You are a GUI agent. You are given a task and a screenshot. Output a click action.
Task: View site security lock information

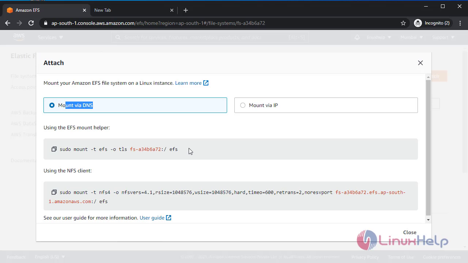coord(46,23)
